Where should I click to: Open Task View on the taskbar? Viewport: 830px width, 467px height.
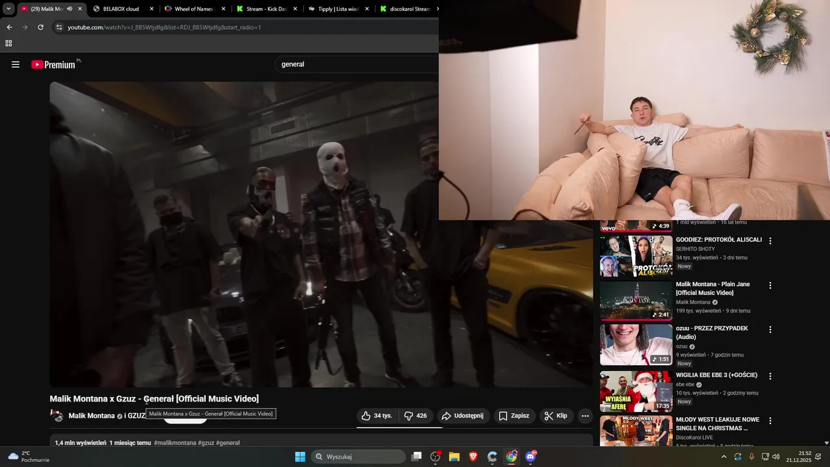click(x=417, y=457)
